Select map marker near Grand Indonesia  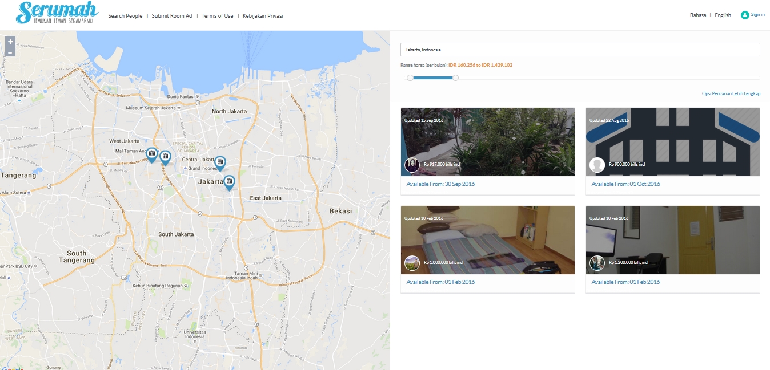(220, 163)
